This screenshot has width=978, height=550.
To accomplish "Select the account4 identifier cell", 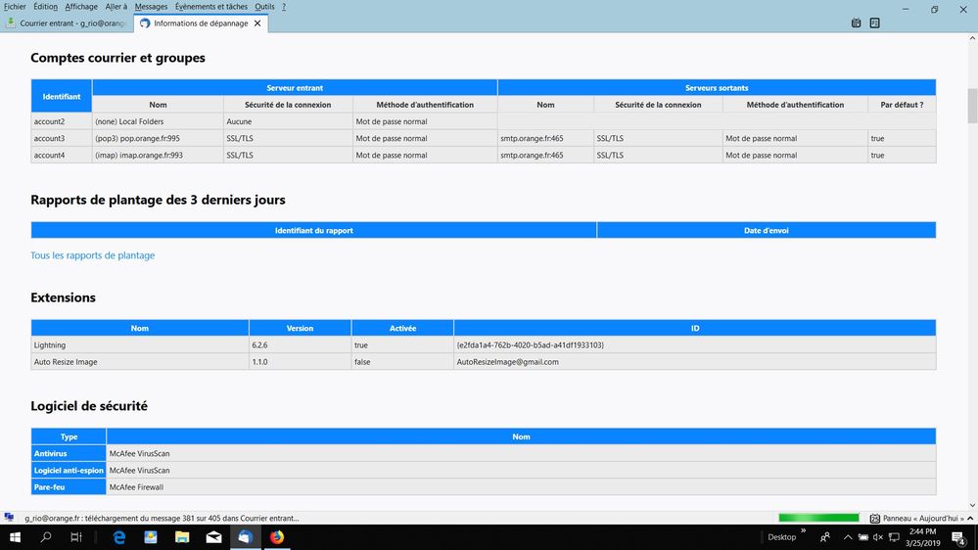I will click(x=61, y=156).
